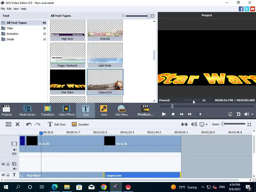This screenshot has height=192, width=256.
Task: Open the audio mixer
Action: (194, 124)
